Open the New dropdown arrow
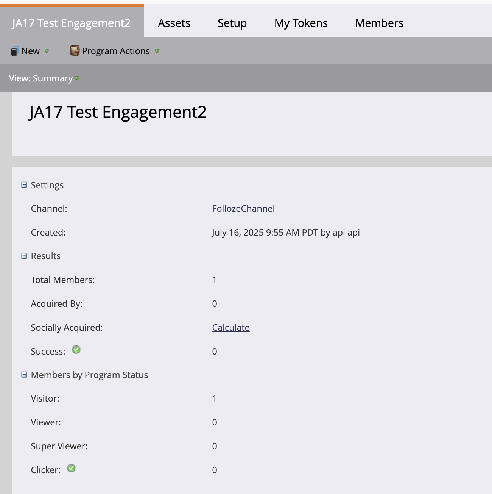This screenshot has width=492, height=494. pos(47,51)
